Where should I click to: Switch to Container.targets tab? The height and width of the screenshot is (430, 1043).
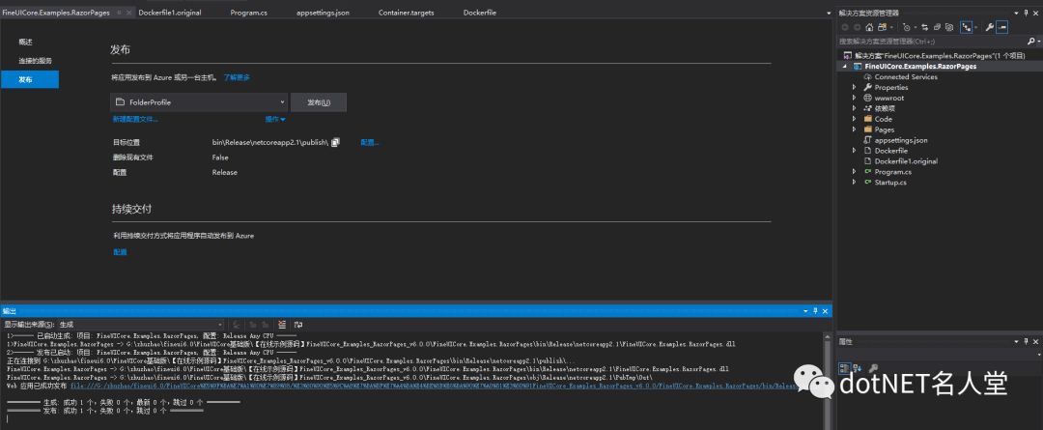click(406, 13)
